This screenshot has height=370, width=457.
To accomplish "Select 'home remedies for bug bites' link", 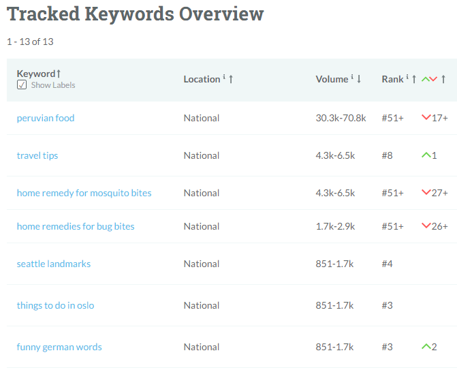I will click(76, 226).
